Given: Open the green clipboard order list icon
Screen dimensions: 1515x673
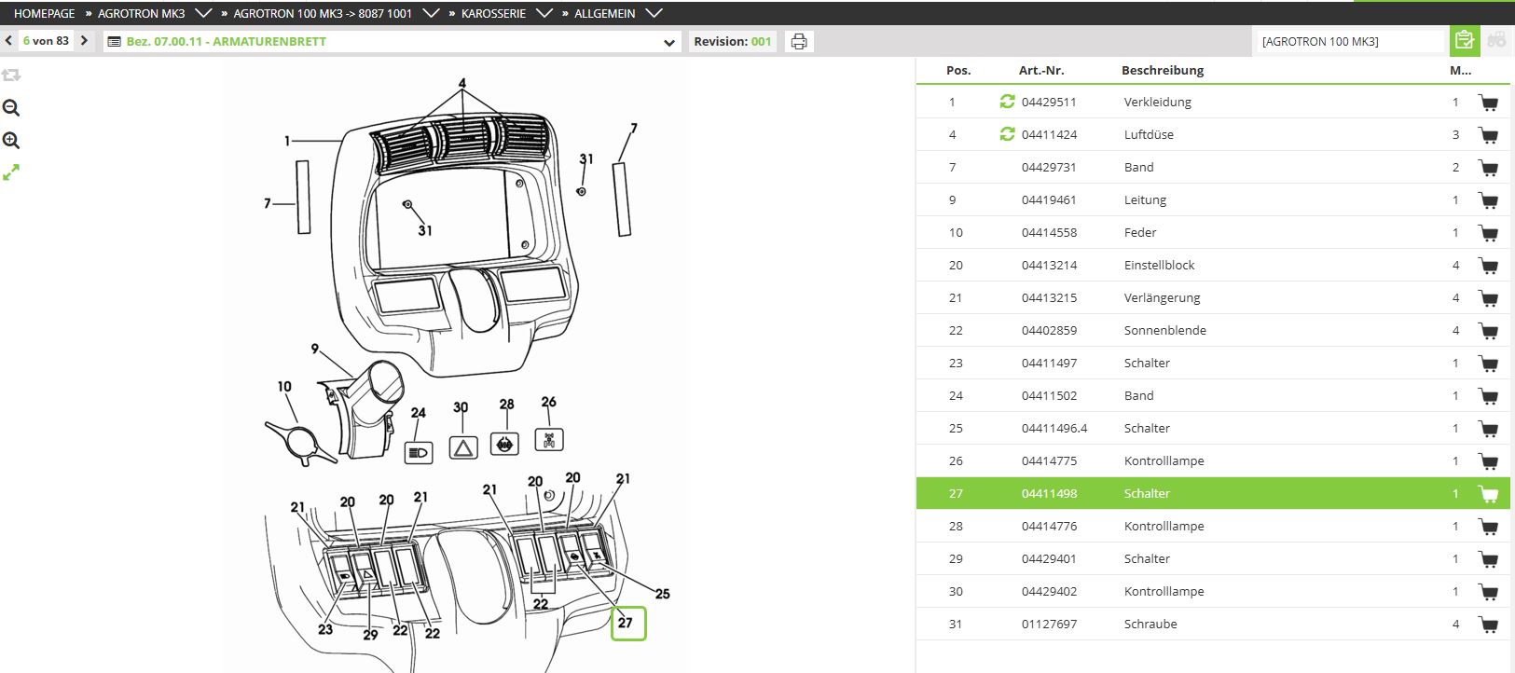Looking at the screenshot, I should (1464, 41).
